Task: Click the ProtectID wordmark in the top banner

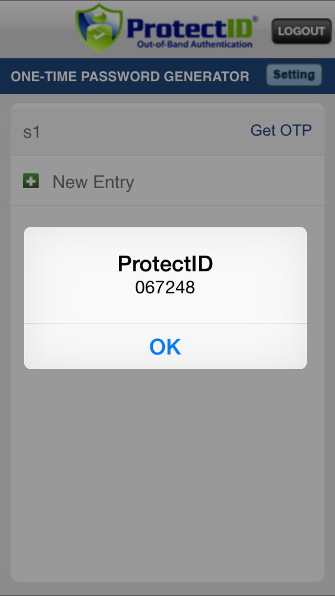Action: point(190,28)
